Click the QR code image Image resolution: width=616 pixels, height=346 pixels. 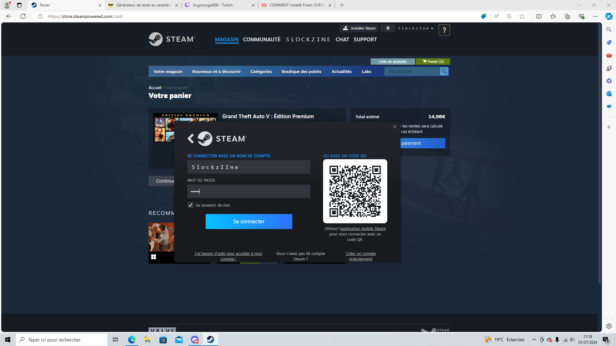[355, 191]
